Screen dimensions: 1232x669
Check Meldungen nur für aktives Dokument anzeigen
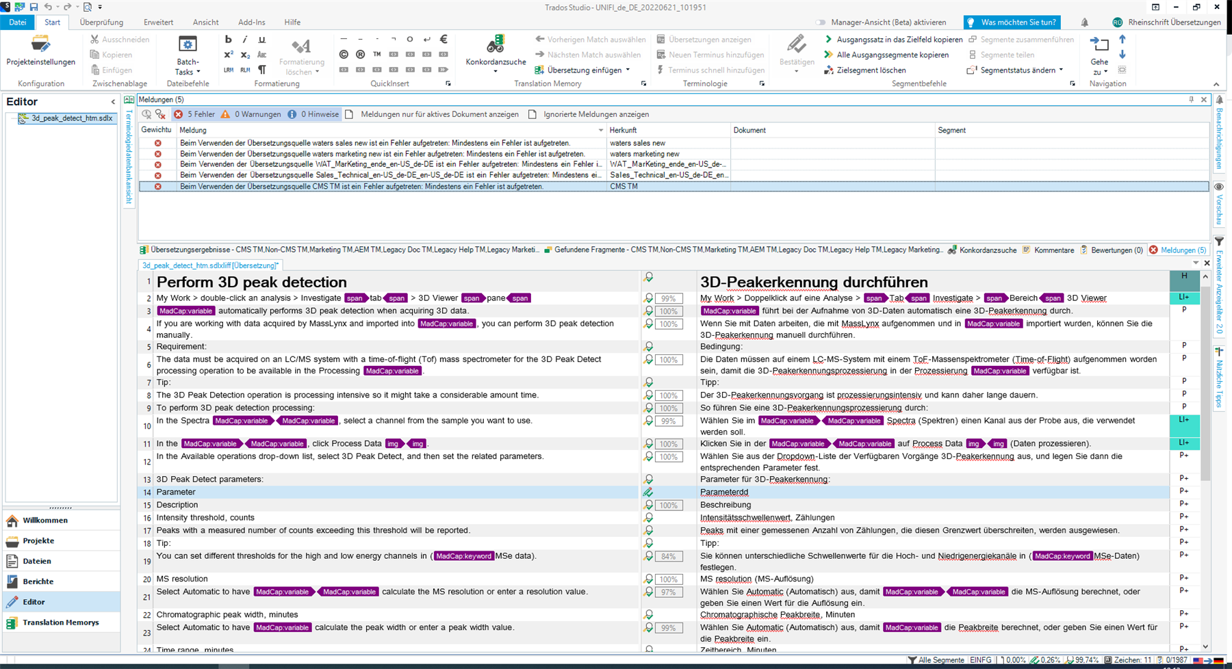click(x=349, y=114)
